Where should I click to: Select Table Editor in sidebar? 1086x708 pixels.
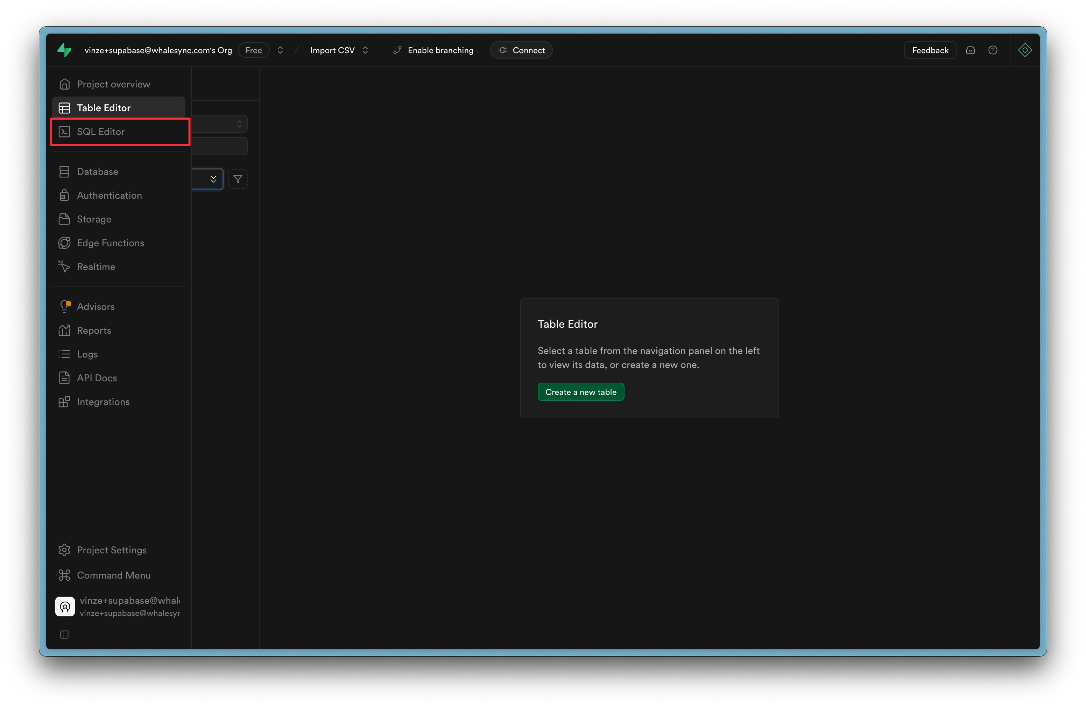coord(119,108)
